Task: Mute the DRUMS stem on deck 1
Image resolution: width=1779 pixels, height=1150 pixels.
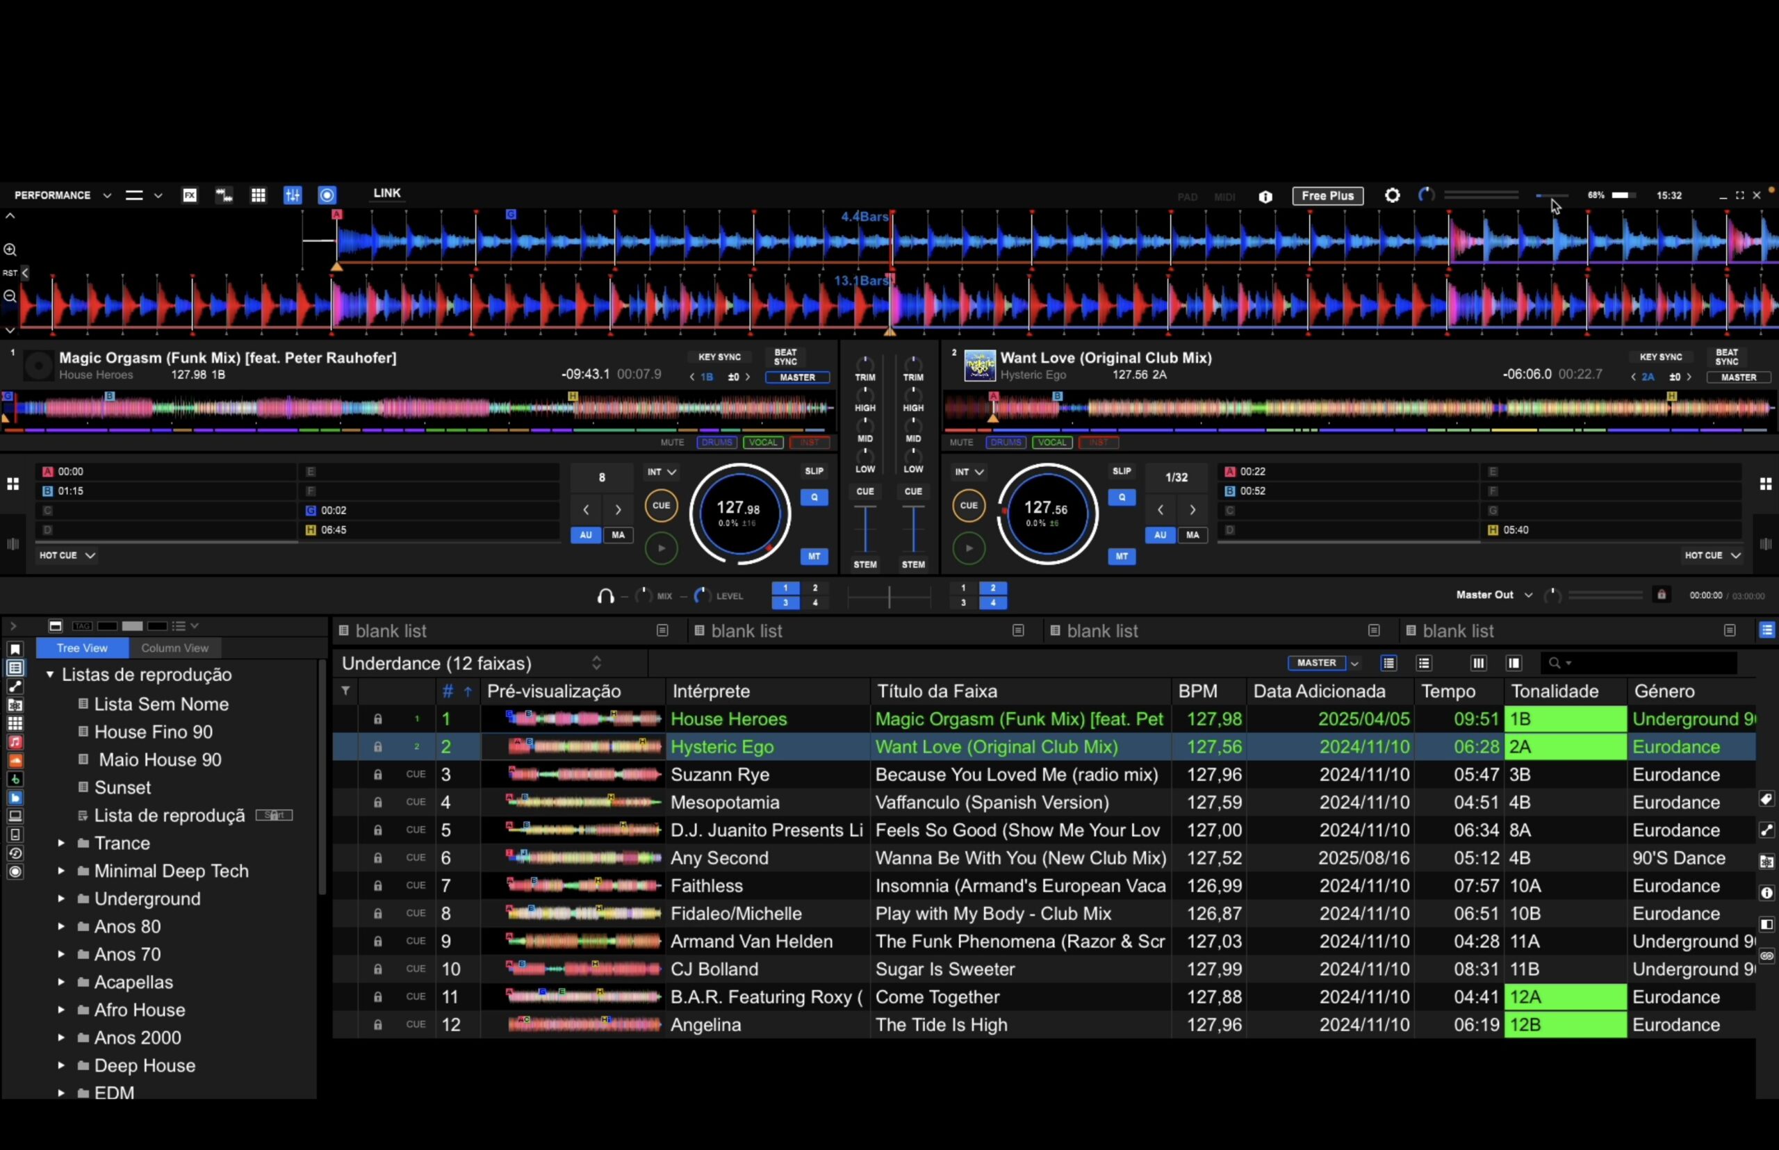Action: (716, 442)
